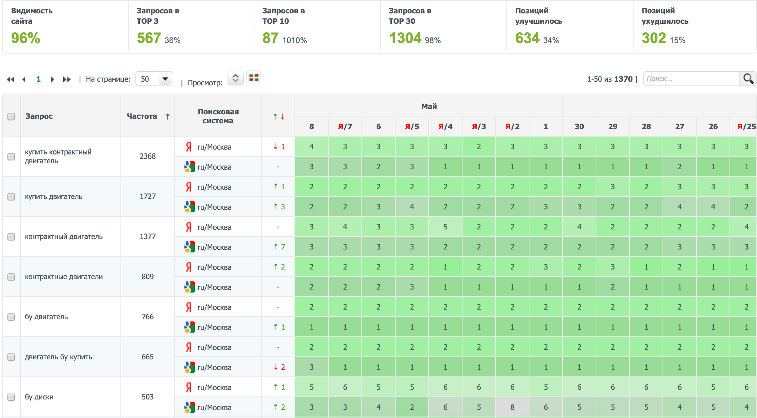Image resolution: width=757 pixels, height=418 pixels.
Task: Go to the first page of results
Action: coord(10,79)
